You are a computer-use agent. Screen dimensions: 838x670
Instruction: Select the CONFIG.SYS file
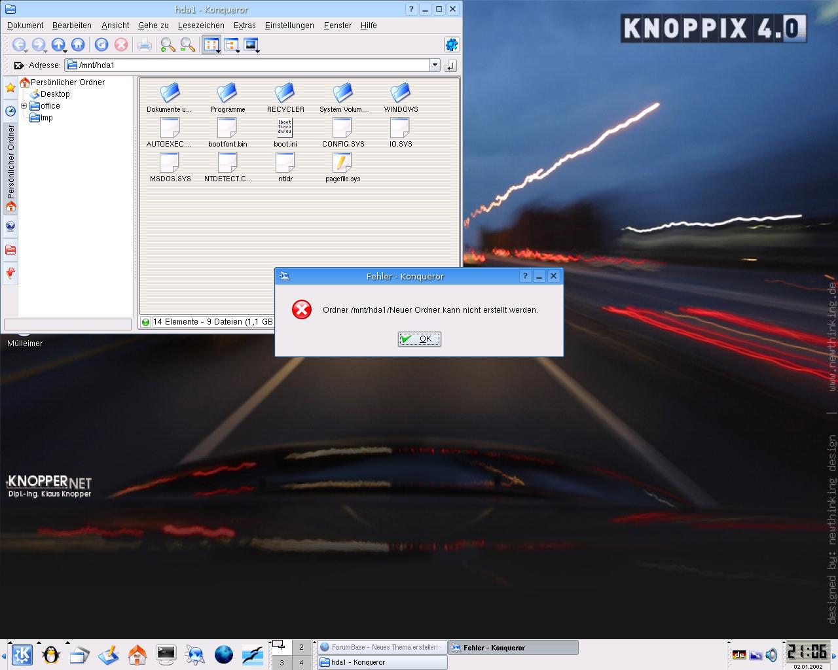pyautogui.click(x=343, y=133)
